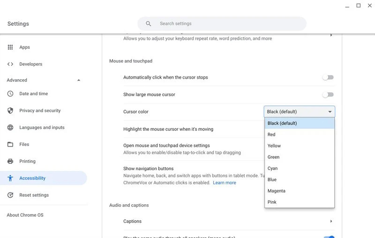
Task: Click the Show navigation buttons label
Action: [148, 169]
